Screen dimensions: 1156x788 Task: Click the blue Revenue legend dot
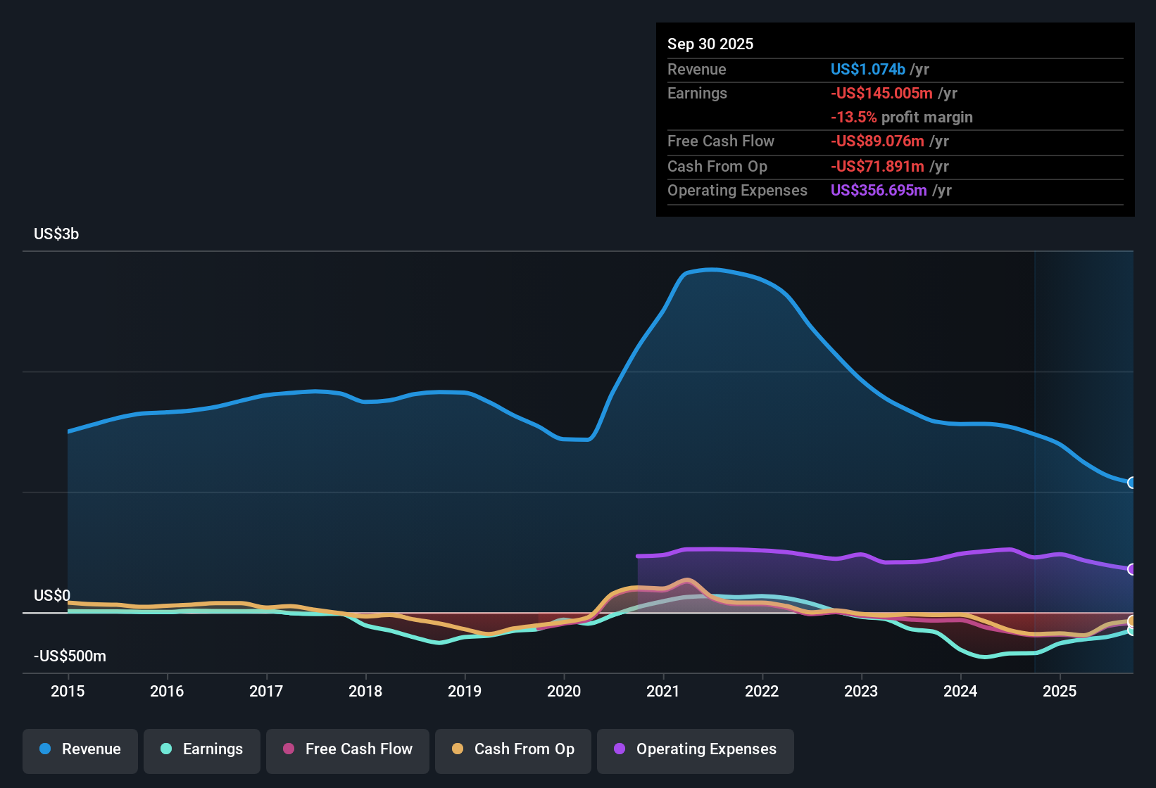tap(45, 749)
